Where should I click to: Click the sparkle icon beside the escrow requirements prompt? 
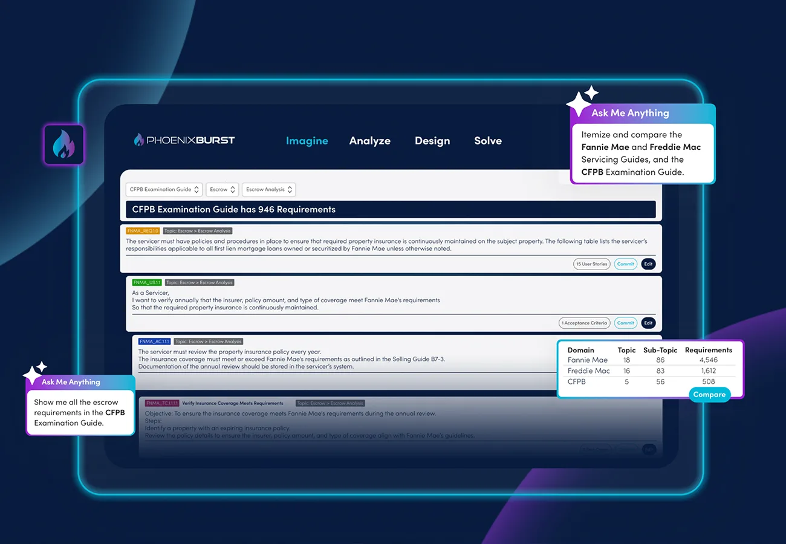pyautogui.click(x=34, y=372)
